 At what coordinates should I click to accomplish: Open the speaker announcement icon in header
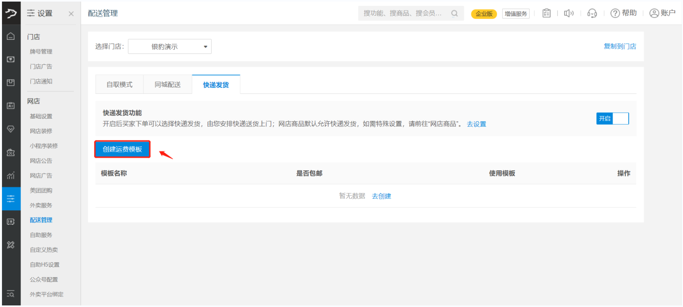click(x=569, y=13)
